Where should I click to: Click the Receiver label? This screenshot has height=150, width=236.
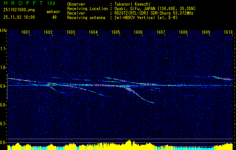pyautogui.click(x=76, y=13)
